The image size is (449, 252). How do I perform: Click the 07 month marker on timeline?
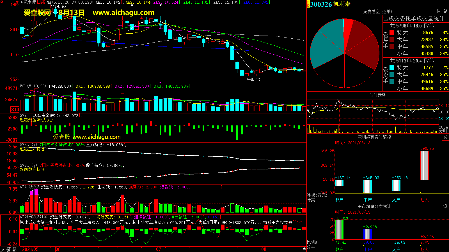click(159, 249)
